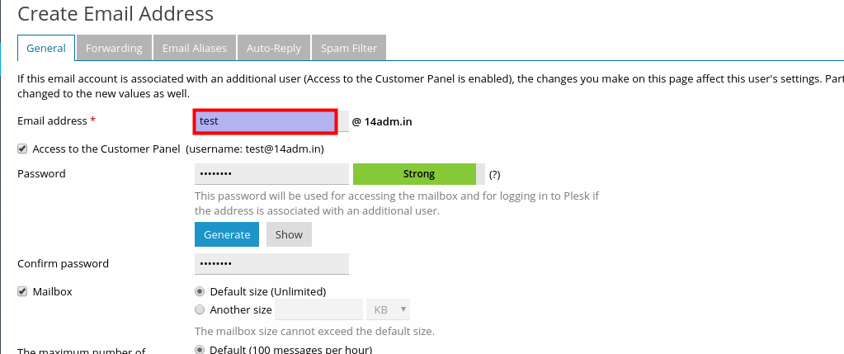Click the Show password button
Screen dimensions: 844x354
tap(289, 234)
